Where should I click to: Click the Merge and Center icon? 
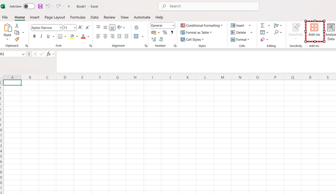[x=136, y=36]
